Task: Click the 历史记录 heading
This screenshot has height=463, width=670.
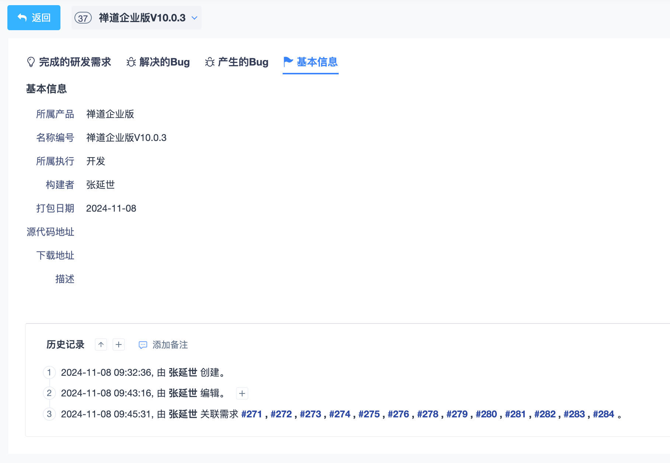Action: [x=66, y=344]
